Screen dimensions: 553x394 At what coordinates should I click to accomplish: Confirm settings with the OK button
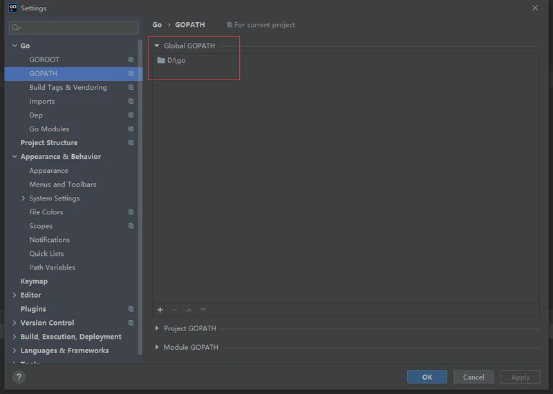(x=427, y=377)
